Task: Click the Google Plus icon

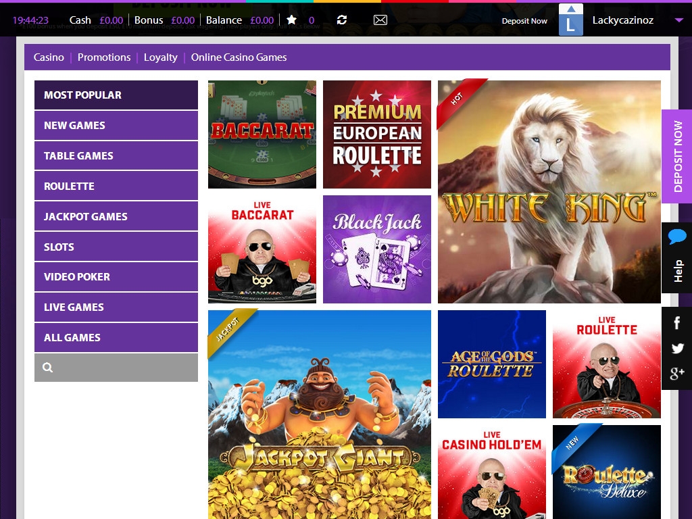Action: coord(676,374)
